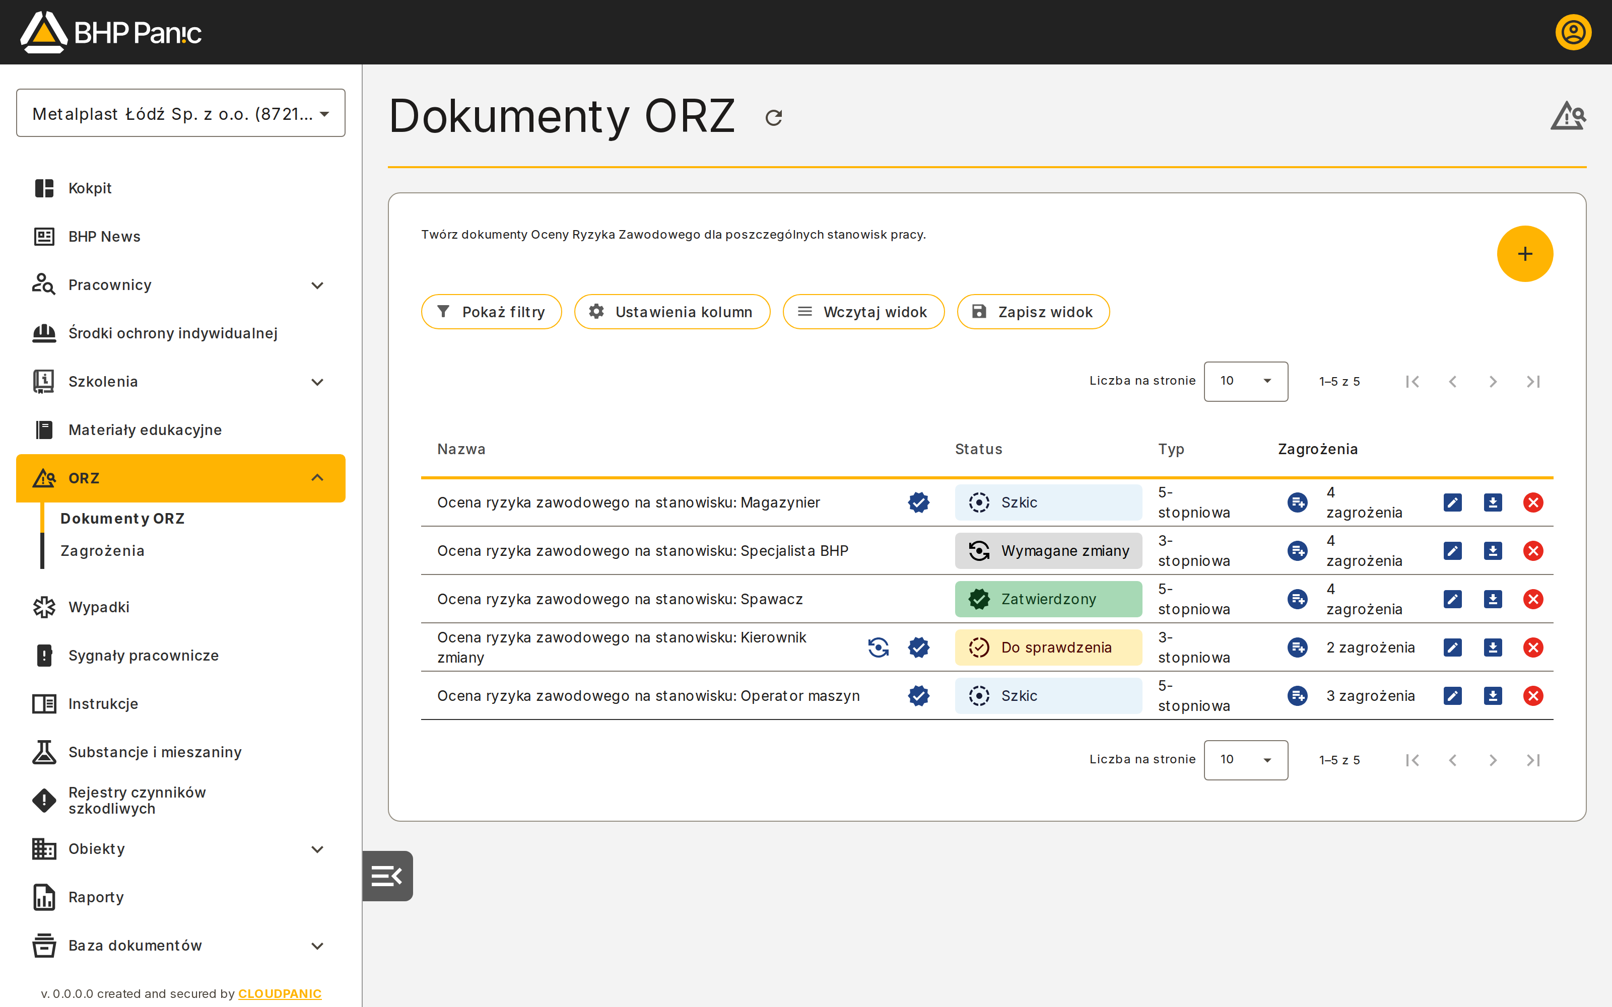Screen dimensions: 1612x1007
Task: Add hazards to the Spawacz document
Action: [x=1297, y=599]
